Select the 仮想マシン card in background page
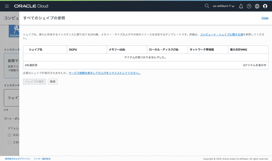Image resolution: width=272 pixels, height=161 pixels. 12,65
